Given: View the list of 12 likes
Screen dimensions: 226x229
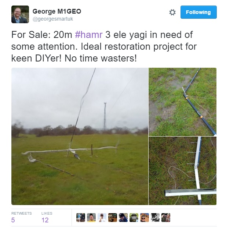Looking at the screenshot, I should (x=47, y=218).
